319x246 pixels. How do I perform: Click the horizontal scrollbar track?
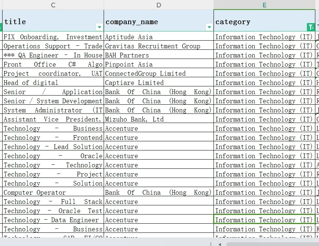point(272,244)
